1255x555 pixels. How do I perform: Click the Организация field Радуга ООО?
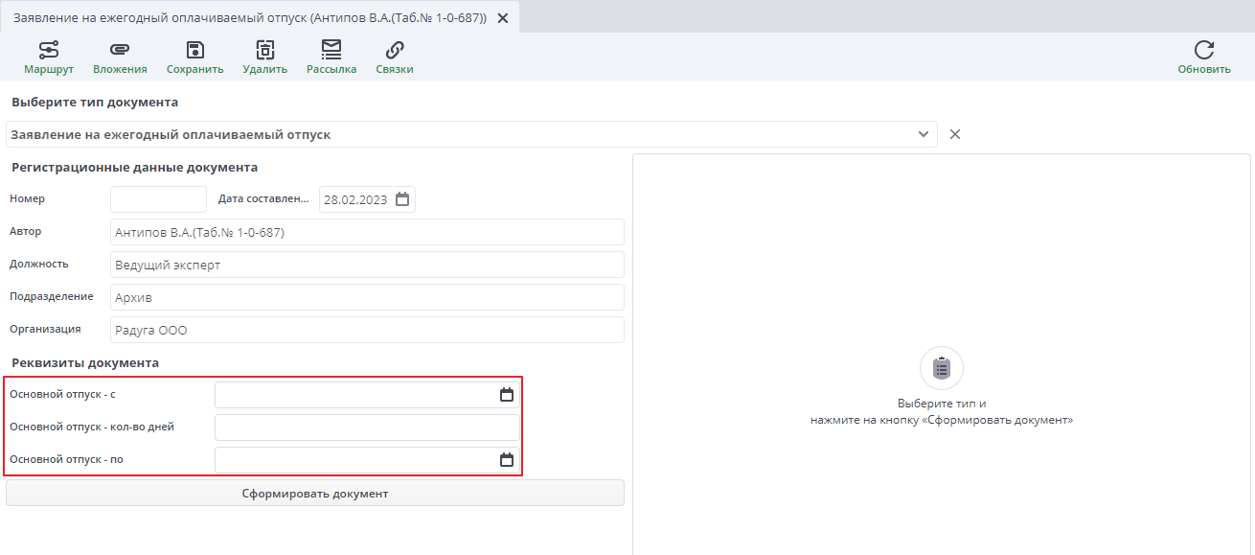tap(367, 330)
